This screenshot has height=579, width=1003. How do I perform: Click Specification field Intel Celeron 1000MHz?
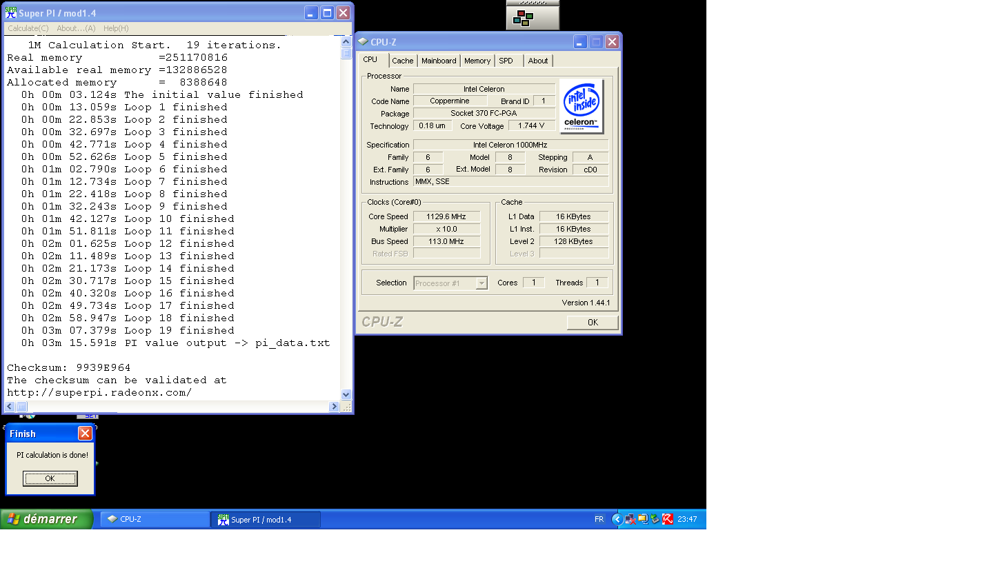510,145
